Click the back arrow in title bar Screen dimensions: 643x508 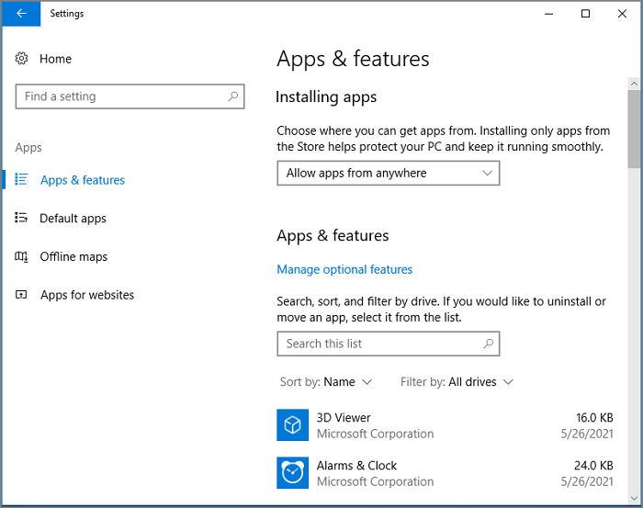21,14
